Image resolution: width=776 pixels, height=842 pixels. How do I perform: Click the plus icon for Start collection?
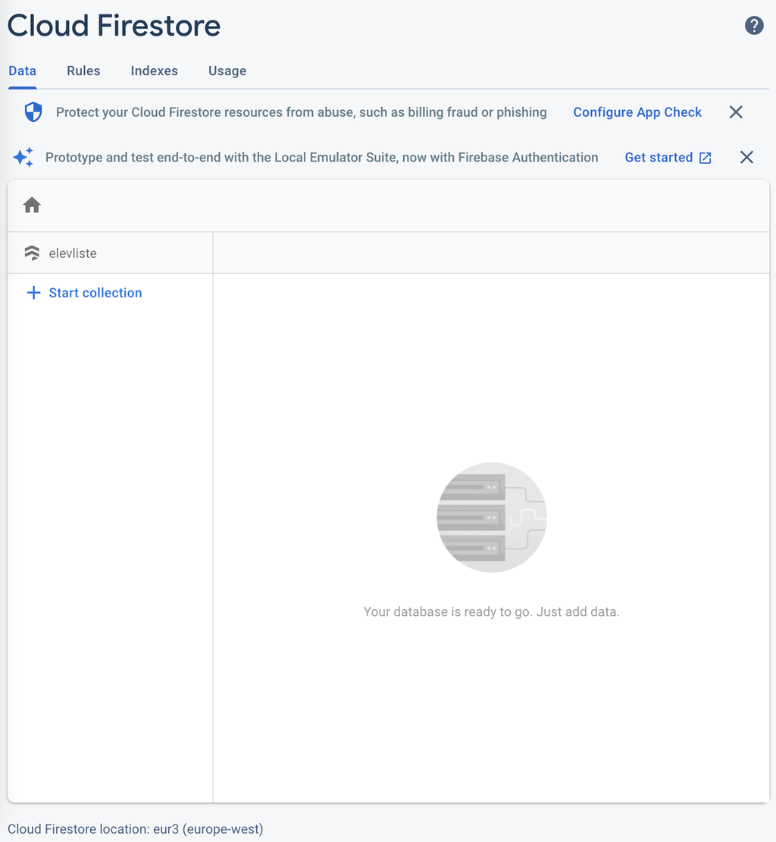[33, 293]
